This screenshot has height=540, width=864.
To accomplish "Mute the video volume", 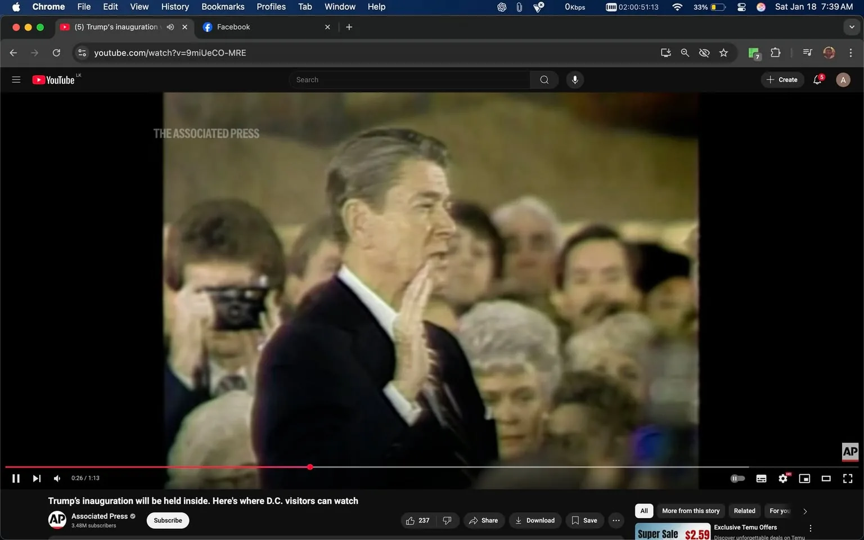I will click(x=57, y=479).
